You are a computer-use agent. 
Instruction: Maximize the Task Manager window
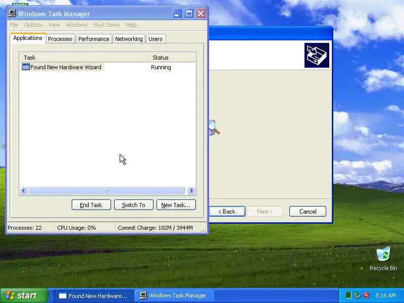189,14
